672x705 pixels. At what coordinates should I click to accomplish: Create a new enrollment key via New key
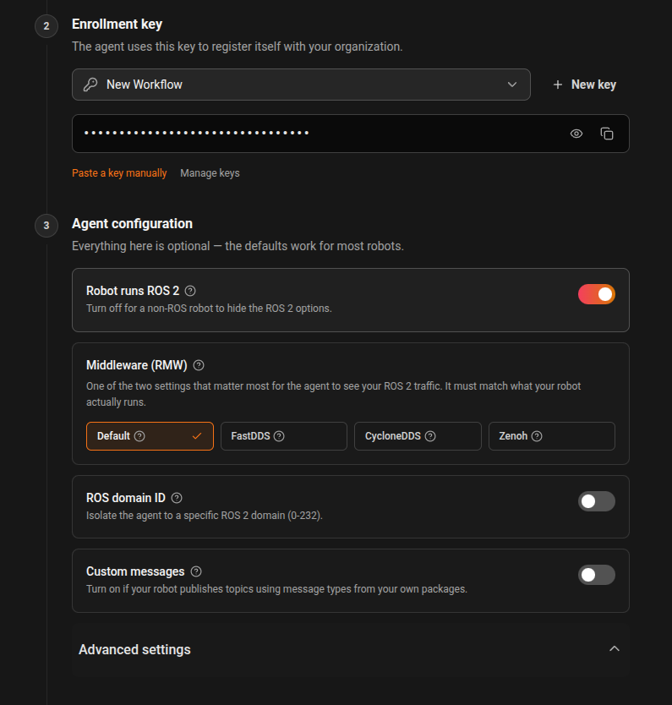tap(584, 85)
